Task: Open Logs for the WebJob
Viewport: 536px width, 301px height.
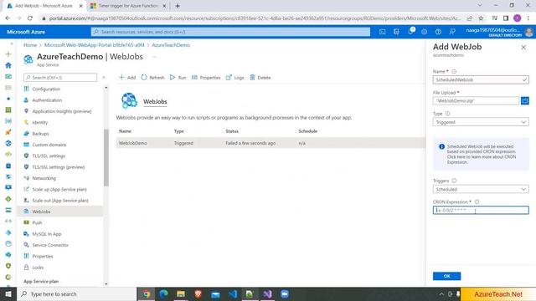Action: 234,78
